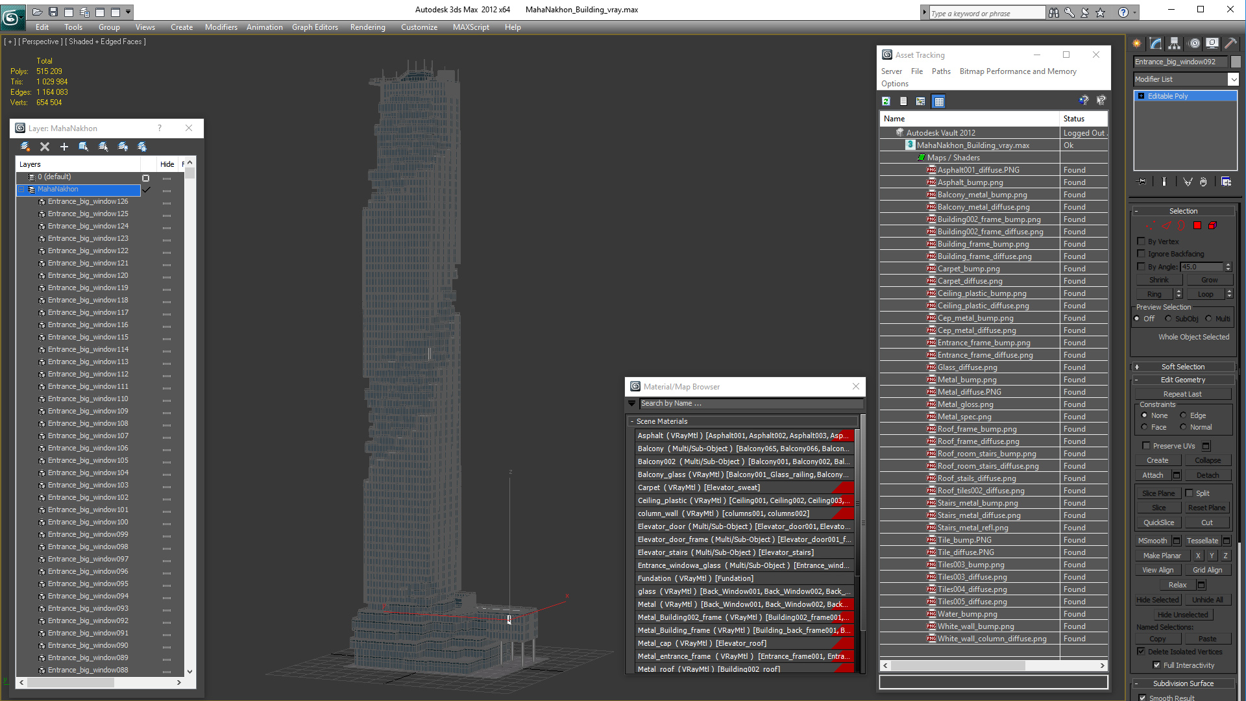Click Polygon sub-object selection icon
This screenshot has height=701, width=1246.
coord(1197,226)
